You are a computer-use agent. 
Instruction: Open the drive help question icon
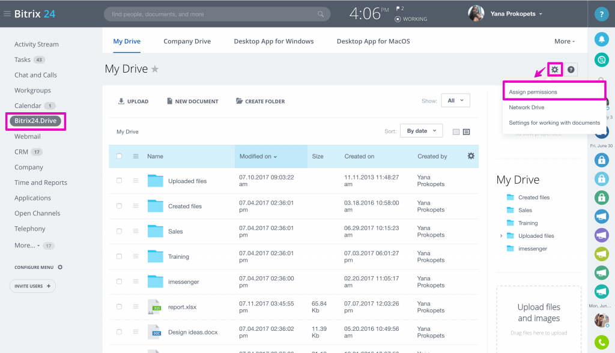571,70
